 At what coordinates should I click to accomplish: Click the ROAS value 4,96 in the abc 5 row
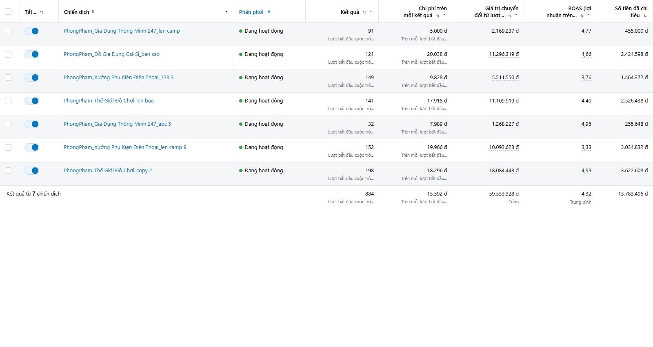586,124
